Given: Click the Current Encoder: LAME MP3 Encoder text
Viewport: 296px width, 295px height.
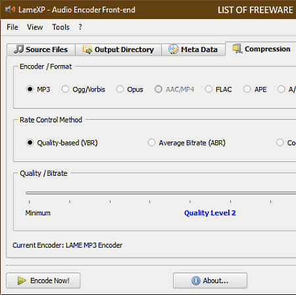Looking at the screenshot, I should click(x=67, y=245).
